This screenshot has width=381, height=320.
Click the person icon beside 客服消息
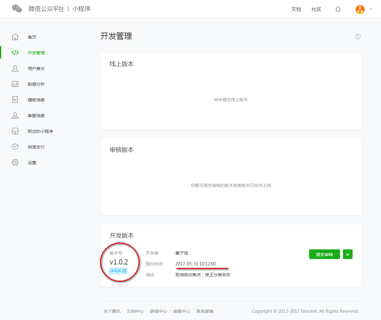tap(15, 115)
